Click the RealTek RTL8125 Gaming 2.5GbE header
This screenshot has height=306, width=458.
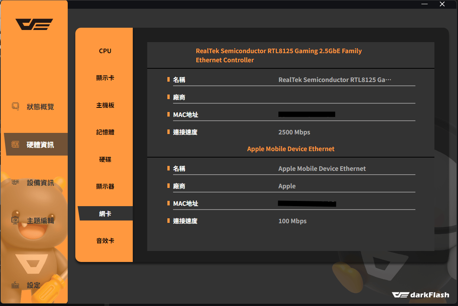coord(279,55)
